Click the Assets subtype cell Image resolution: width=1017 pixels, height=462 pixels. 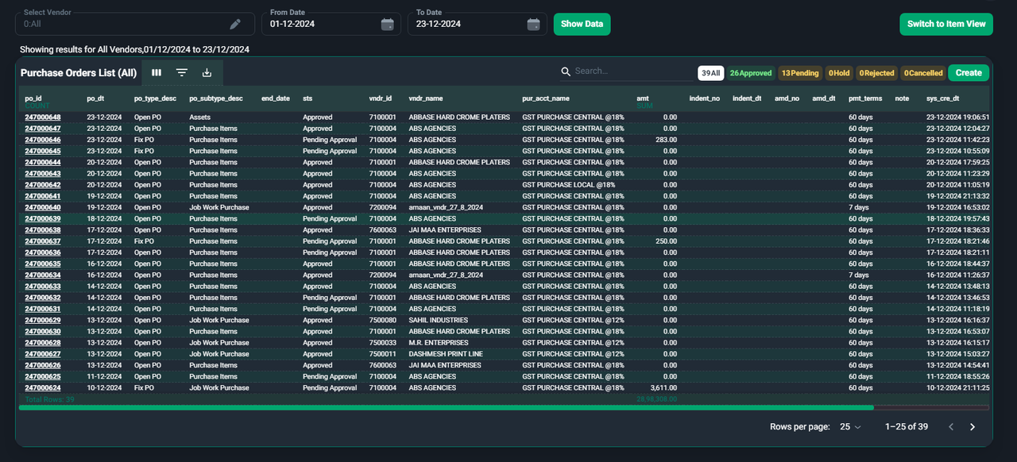point(199,117)
